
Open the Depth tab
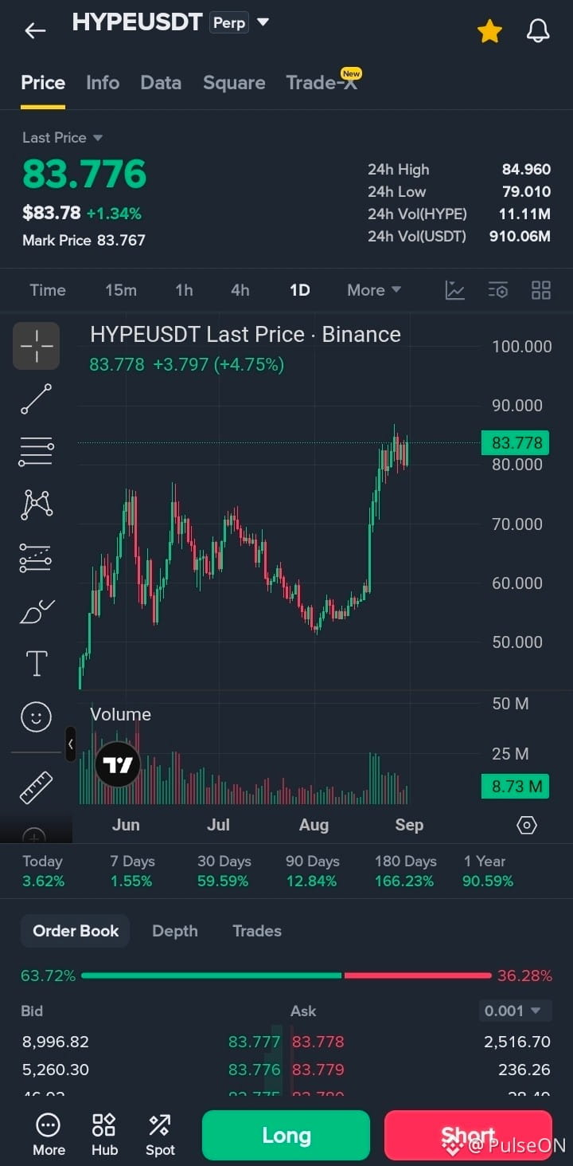pyautogui.click(x=175, y=931)
